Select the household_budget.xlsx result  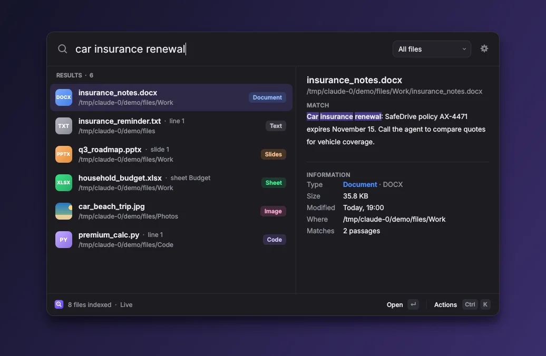(171, 183)
